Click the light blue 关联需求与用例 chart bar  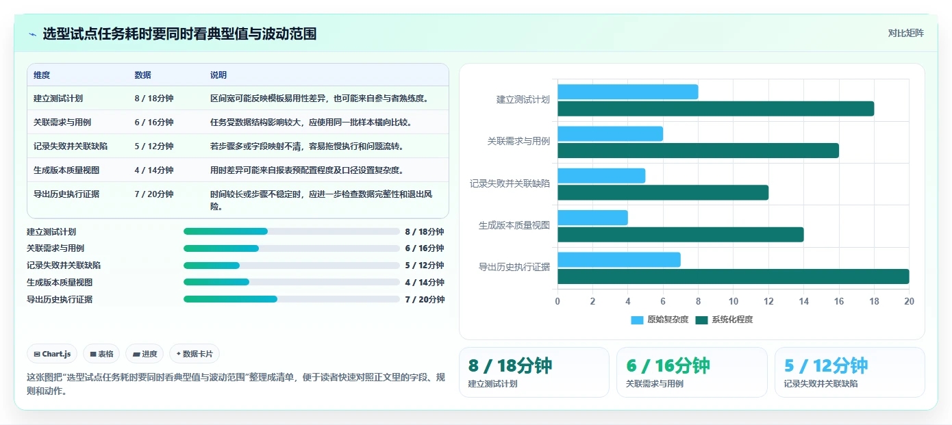click(x=610, y=133)
